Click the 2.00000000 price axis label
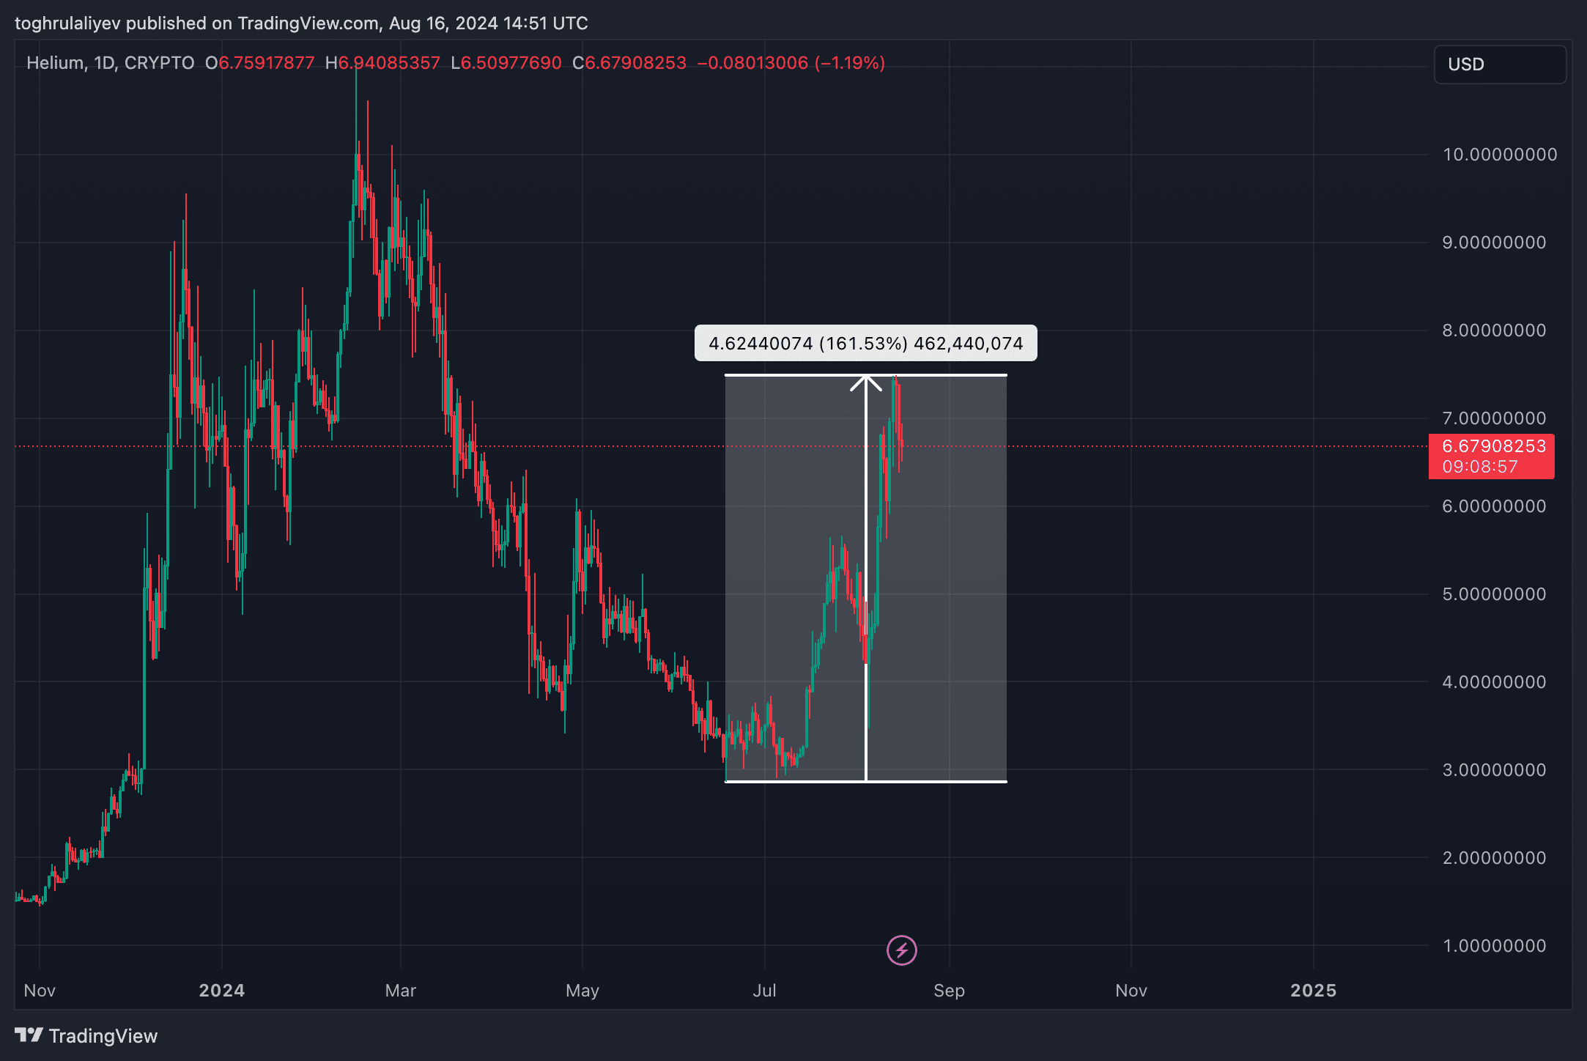1587x1061 pixels. (x=1494, y=858)
